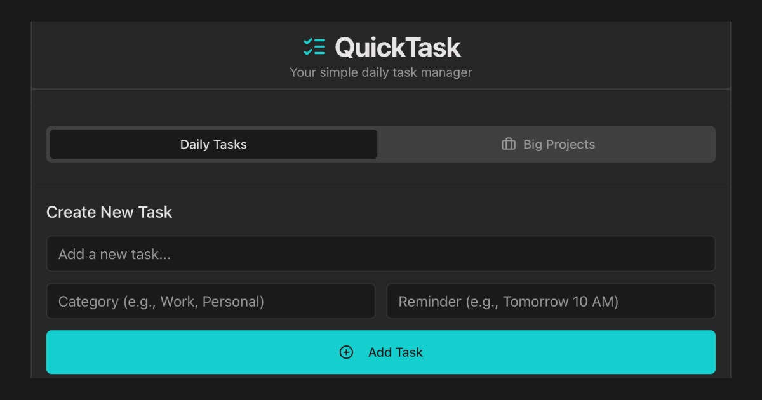The width and height of the screenshot is (762, 400).
Task: Focus the 'Add a new task...' field
Action: 381,254
